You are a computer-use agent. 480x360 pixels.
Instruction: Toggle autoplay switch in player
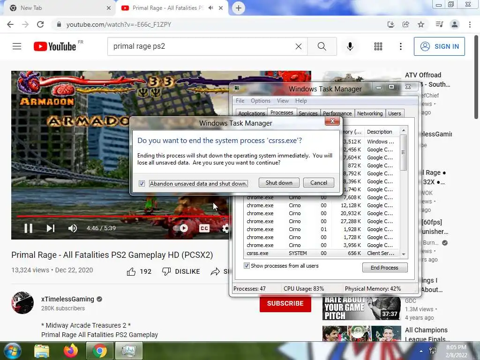coord(181,228)
